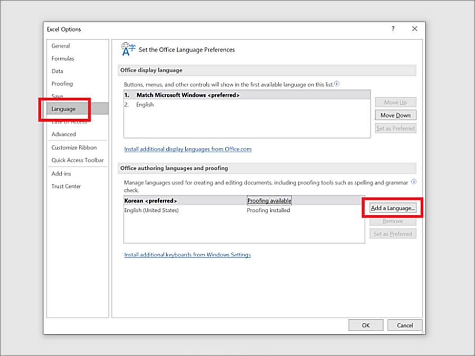
Task: Close the Excel Options dialog
Action: [x=414, y=29]
